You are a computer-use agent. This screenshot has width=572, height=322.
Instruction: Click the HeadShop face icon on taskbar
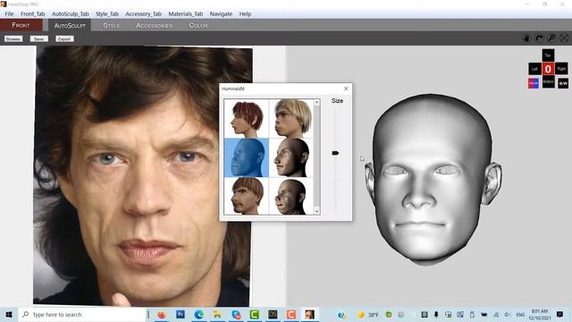coord(309,314)
